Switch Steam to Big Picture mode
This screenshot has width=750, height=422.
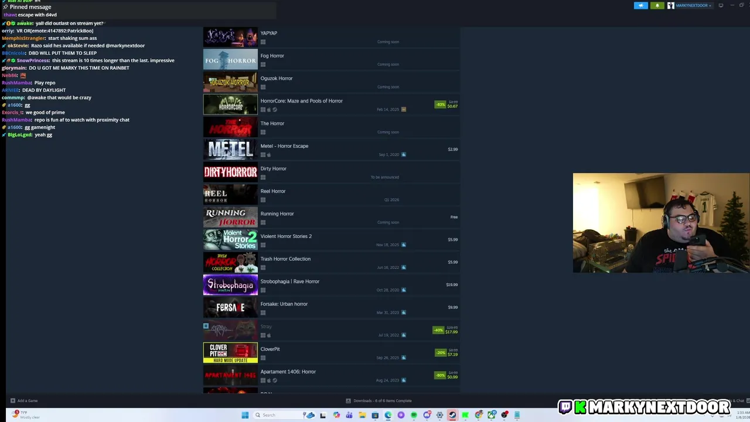coord(721,5)
